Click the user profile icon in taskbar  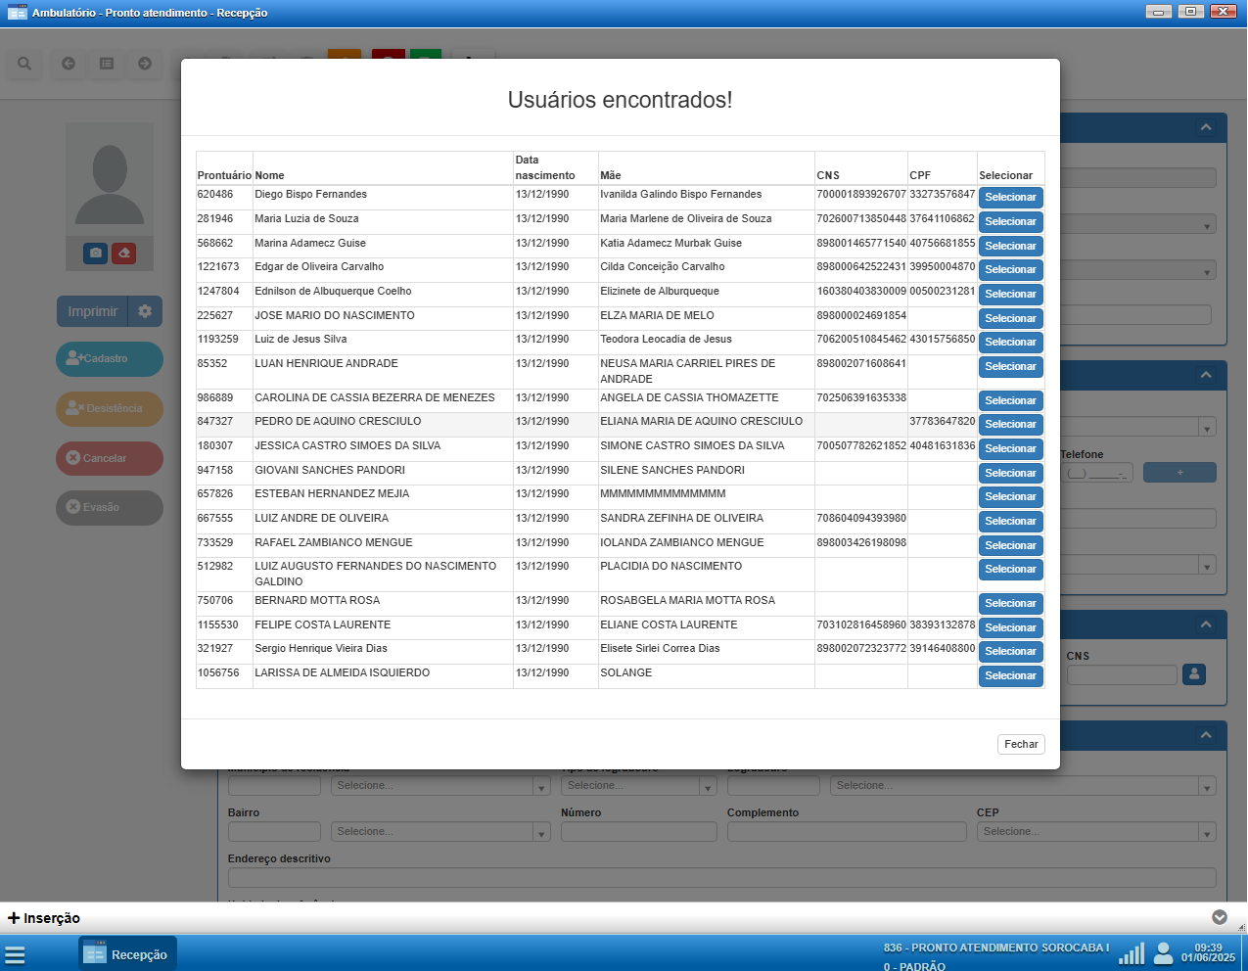pyautogui.click(x=1163, y=952)
